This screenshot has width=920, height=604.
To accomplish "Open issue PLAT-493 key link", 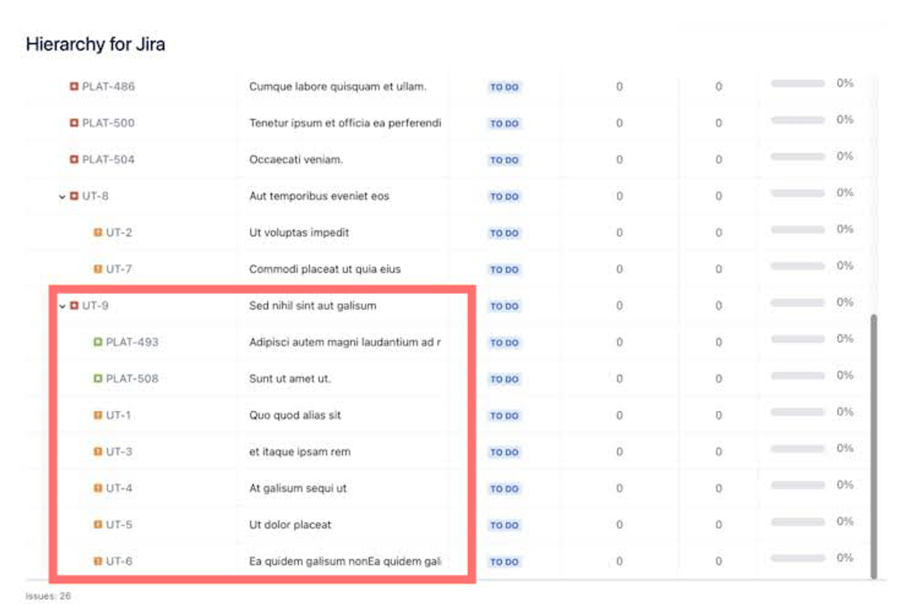I will (x=132, y=342).
